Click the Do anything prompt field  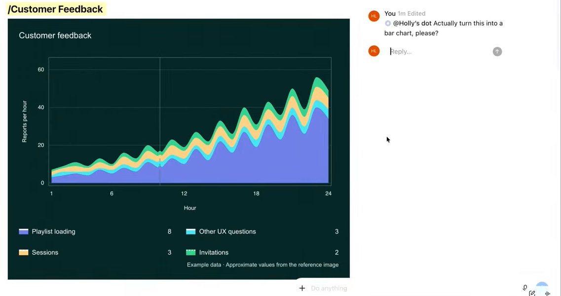329,288
